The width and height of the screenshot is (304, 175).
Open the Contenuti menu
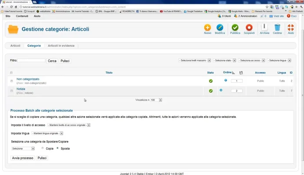[22, 16]
